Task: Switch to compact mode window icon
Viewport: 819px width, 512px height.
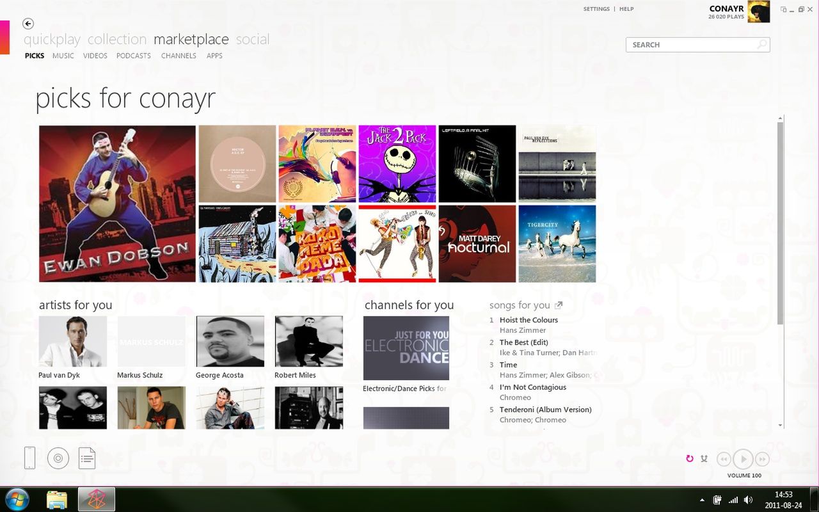Action: click(x=784, y=10)
